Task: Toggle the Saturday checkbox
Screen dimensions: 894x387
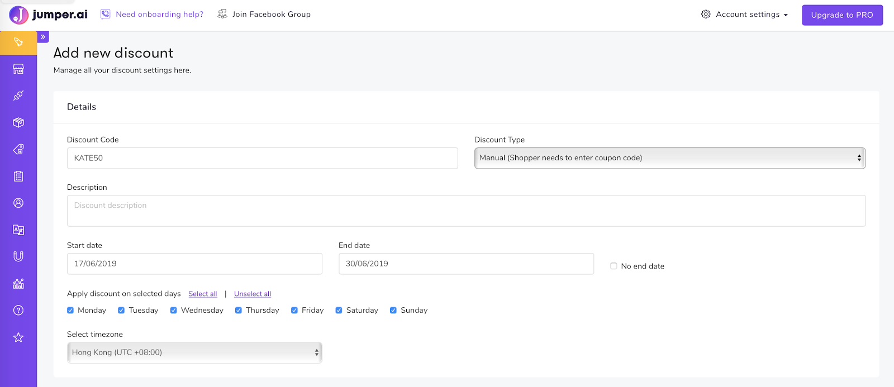Action: pyautogui.click(x=339, y=310)
